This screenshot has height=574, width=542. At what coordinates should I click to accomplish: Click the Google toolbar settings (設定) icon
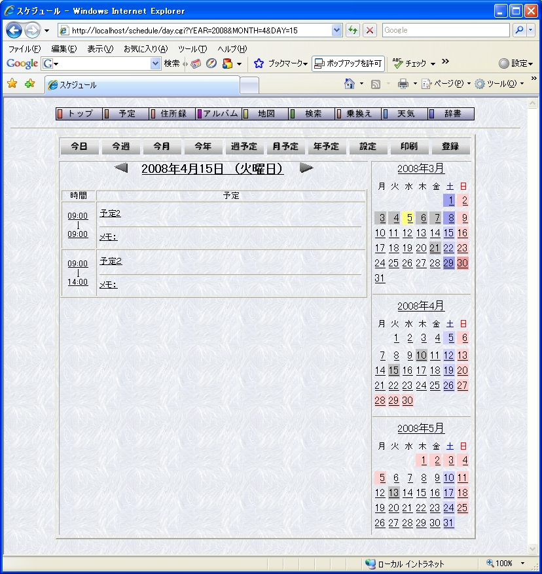(x=504, y=63)
